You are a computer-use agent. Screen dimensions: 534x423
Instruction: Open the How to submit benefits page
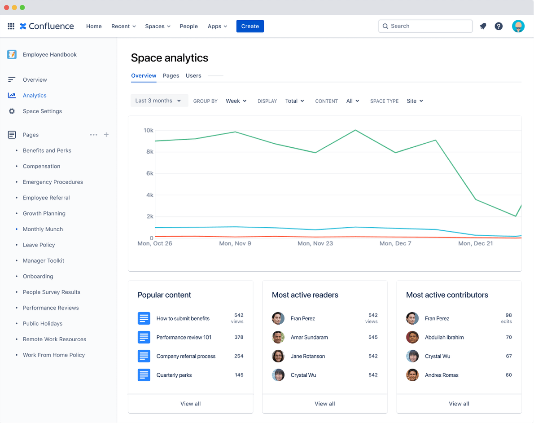pos(183,318)
